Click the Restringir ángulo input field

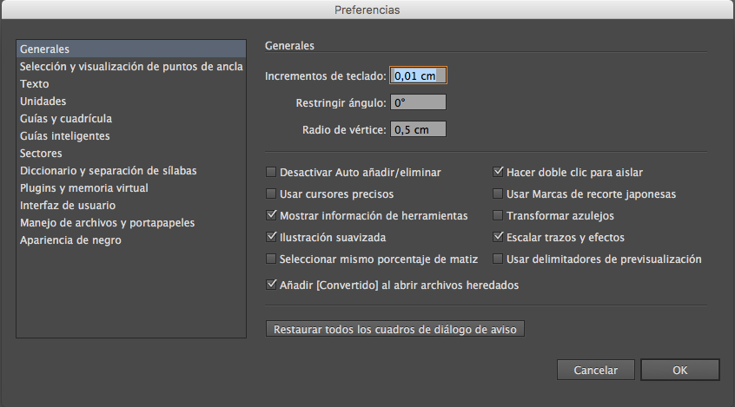pos(418,102)
